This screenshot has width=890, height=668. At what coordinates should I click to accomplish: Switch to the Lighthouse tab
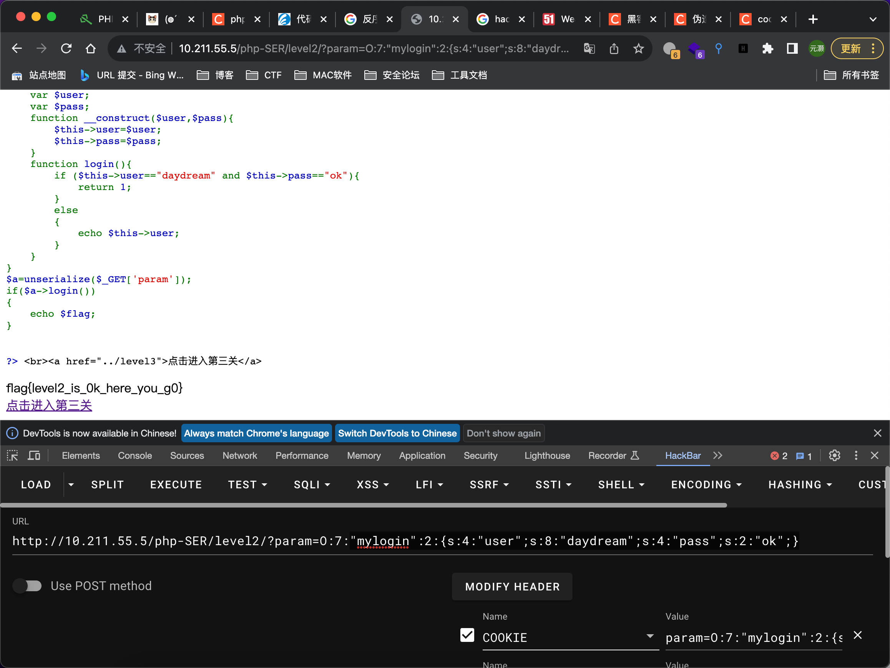coord(547,455)
